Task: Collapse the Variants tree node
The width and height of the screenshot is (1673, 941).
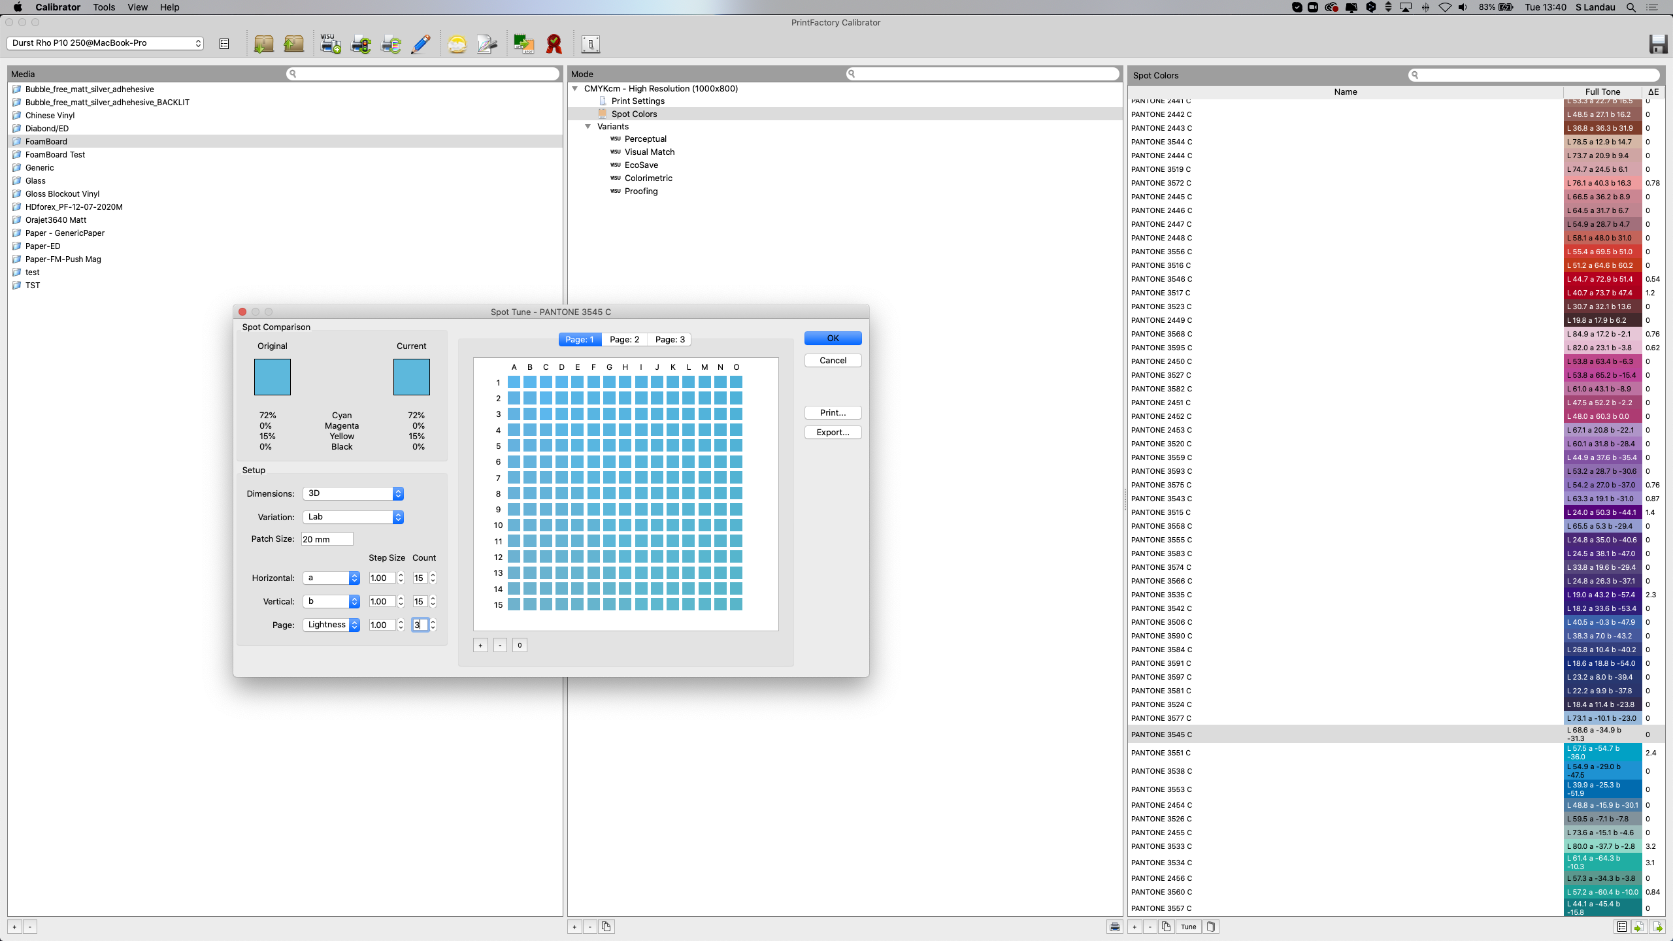Action: (588, 127)
